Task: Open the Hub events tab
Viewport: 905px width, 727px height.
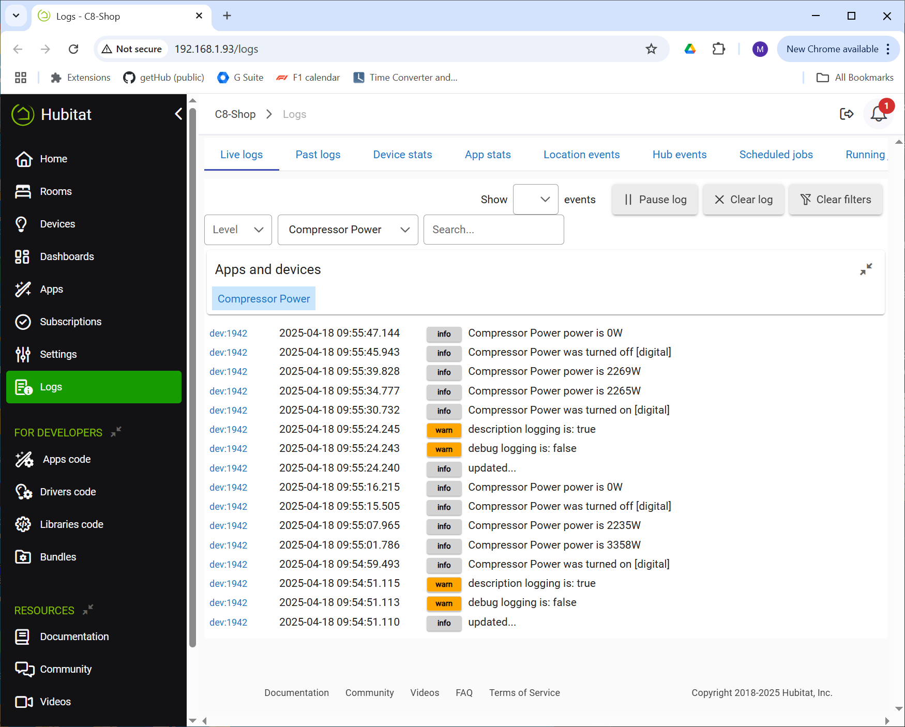Action: tap(679, 155)
